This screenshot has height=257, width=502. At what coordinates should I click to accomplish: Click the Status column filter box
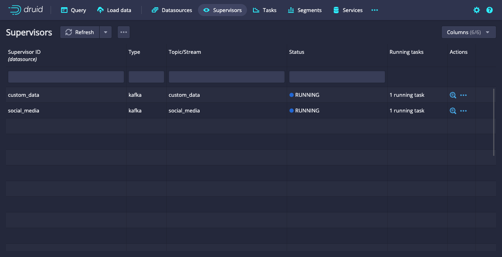point(337,77)
